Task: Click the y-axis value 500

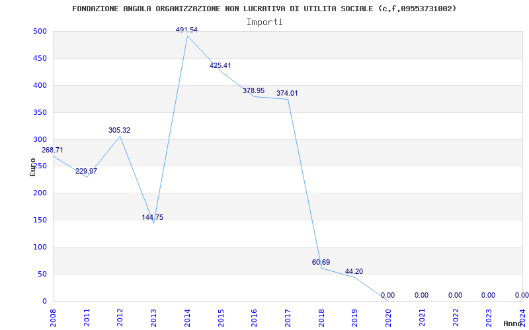Action: pos(40,31)
